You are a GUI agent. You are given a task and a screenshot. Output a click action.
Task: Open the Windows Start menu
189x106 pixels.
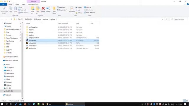coord(2,104)
